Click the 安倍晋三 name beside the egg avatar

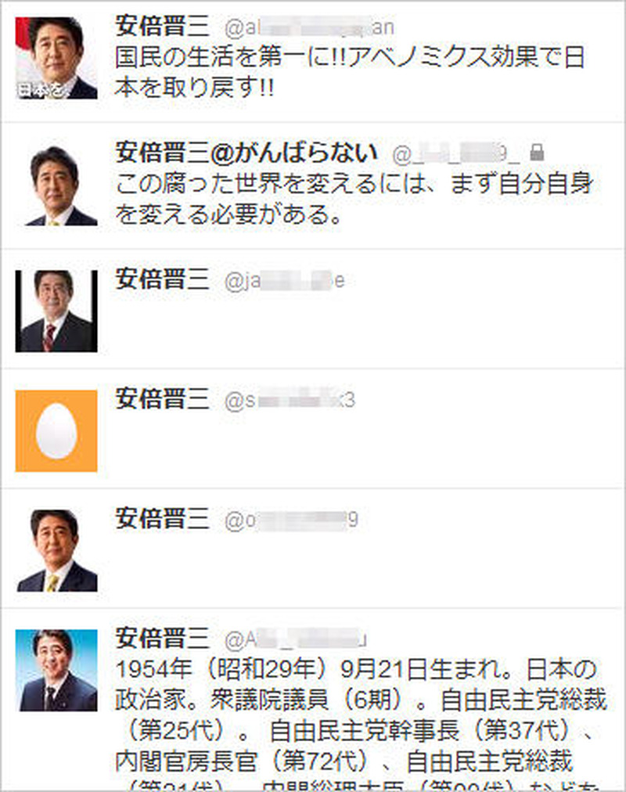[x=162, y=398]
